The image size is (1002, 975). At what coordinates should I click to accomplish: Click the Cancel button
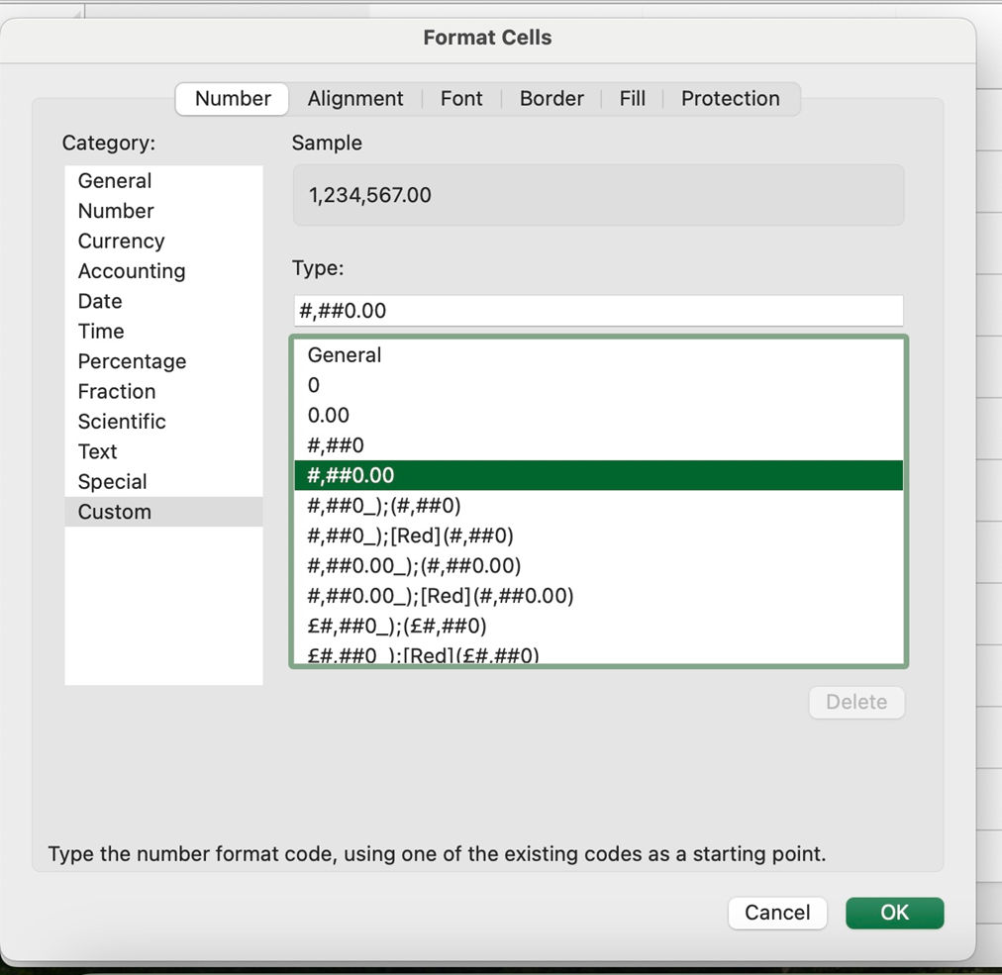tap(777, 913)
